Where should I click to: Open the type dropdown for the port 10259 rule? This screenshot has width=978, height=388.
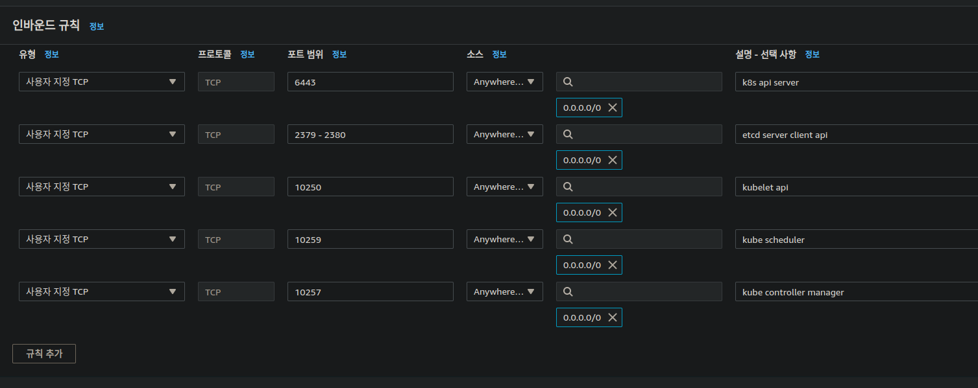[102, 239]
